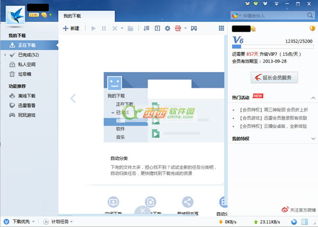The height and width of the screenshot is (227, 318).
Task: Open the download folder icon in toolbar
Action: (130, 29)
